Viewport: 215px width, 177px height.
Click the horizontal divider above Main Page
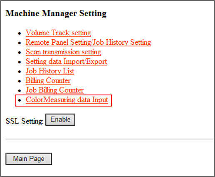coord(110,139)
